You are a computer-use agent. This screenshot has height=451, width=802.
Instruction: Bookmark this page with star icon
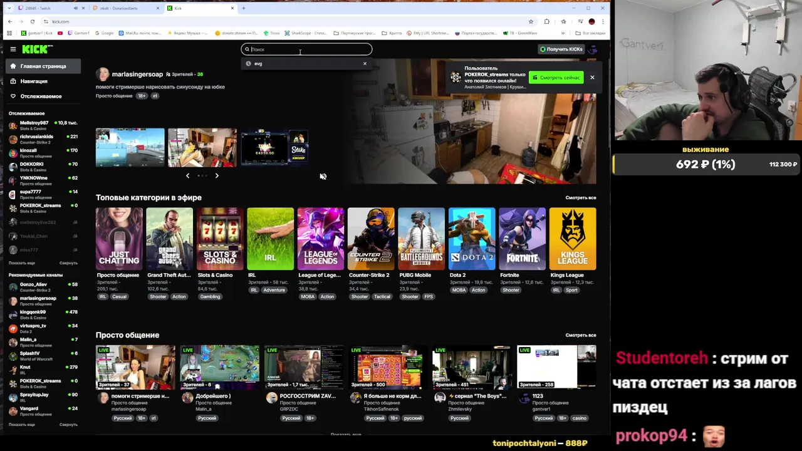531,21
